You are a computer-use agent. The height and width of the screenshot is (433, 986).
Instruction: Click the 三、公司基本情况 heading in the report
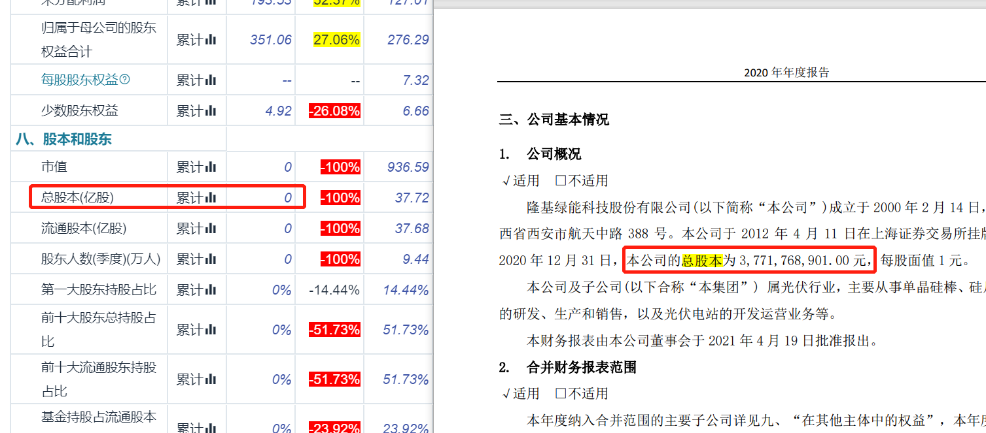554,120
